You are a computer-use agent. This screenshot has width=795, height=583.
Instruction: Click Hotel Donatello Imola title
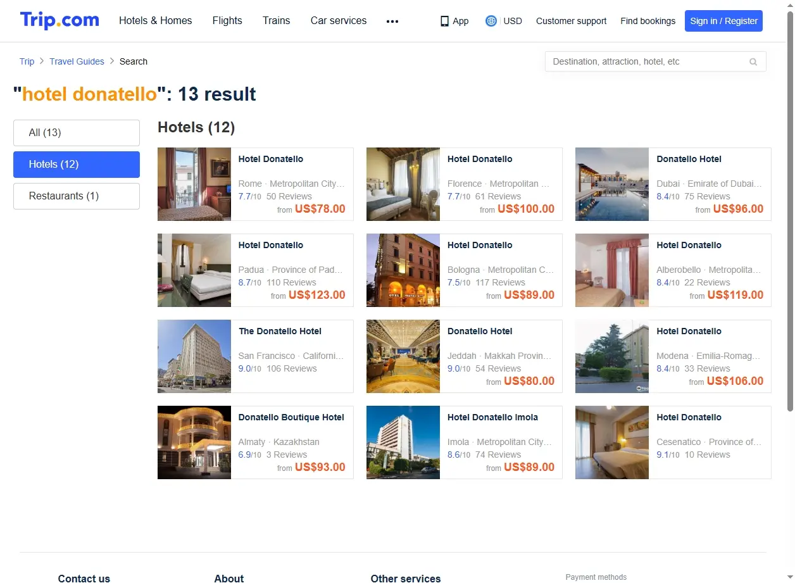(492, 417)
